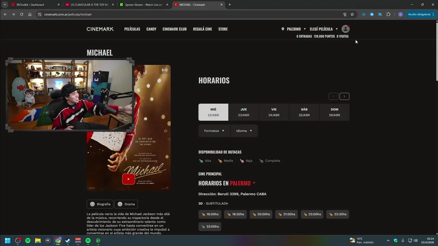438x246 pixels.
Task: Show hidden system tray icons
Action: pos(388,241)
